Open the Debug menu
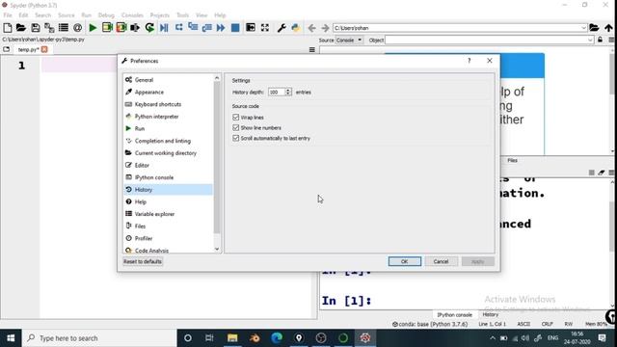The height and width of the screenshot is (347, 617). (x=106, y=15)
